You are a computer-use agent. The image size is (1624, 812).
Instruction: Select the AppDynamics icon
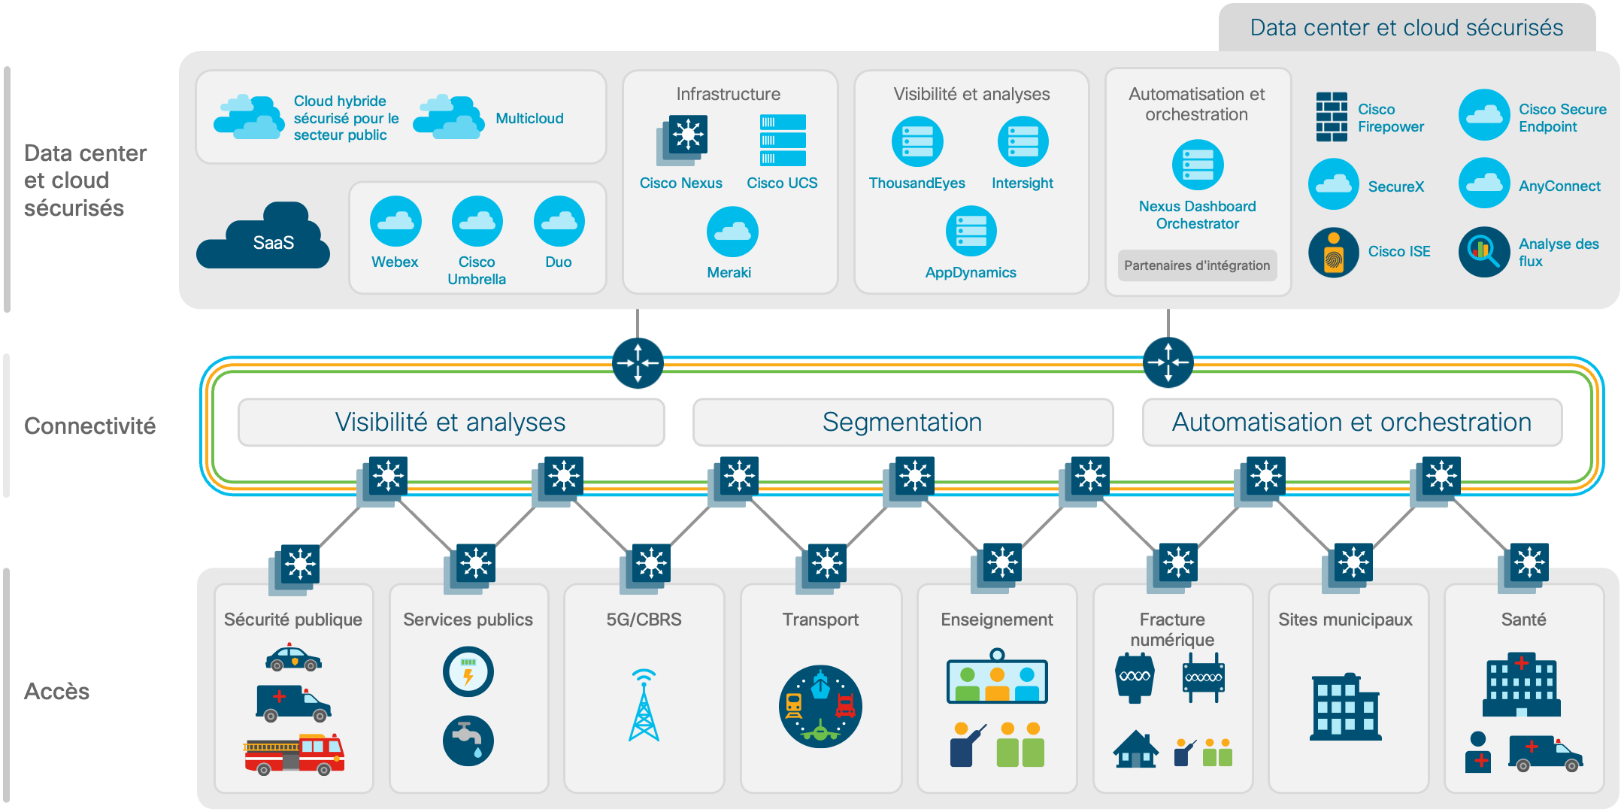tap(971, 232)
